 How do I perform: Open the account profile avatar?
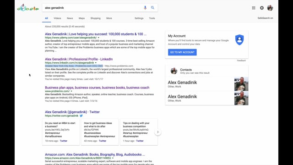point(270,8)
